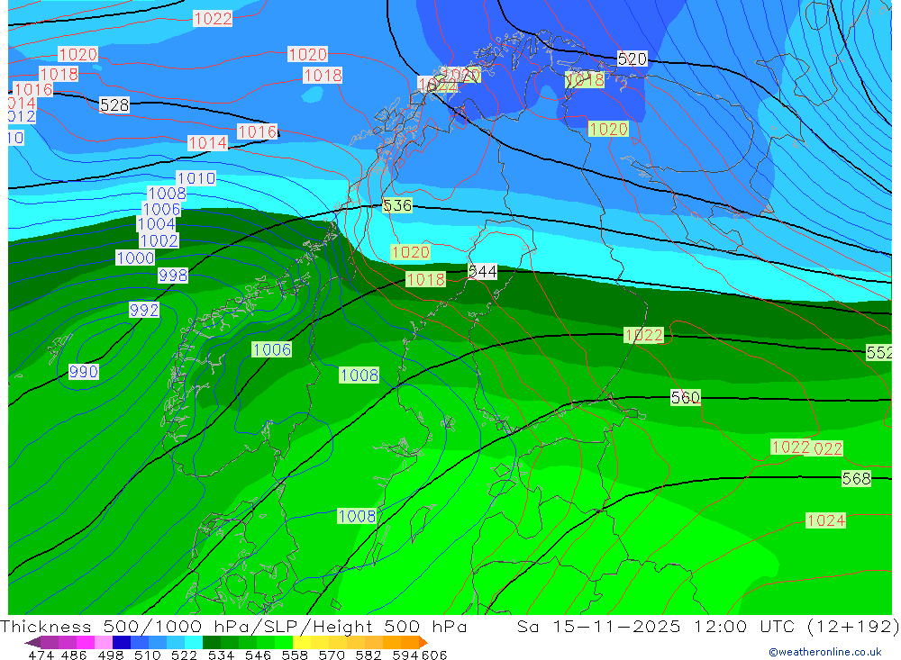Open the weatheronline.co.uk copyright link
This screenshot has height=660, width=901.
[x=825, y=652]
